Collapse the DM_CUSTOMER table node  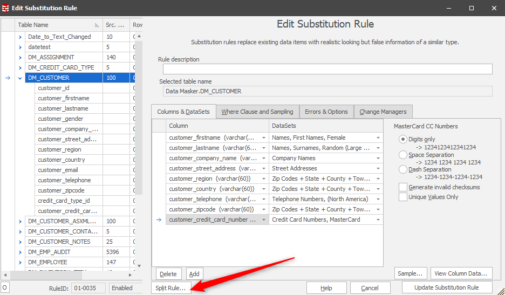[x=21, y=78]
